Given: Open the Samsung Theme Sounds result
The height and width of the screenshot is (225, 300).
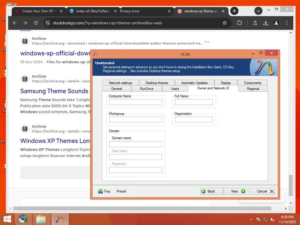Looking at the screenshot, I should pos(54,91).
